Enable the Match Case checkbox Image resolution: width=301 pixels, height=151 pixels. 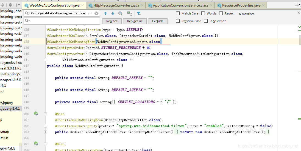pyautogui.click(x=178, y=13)
